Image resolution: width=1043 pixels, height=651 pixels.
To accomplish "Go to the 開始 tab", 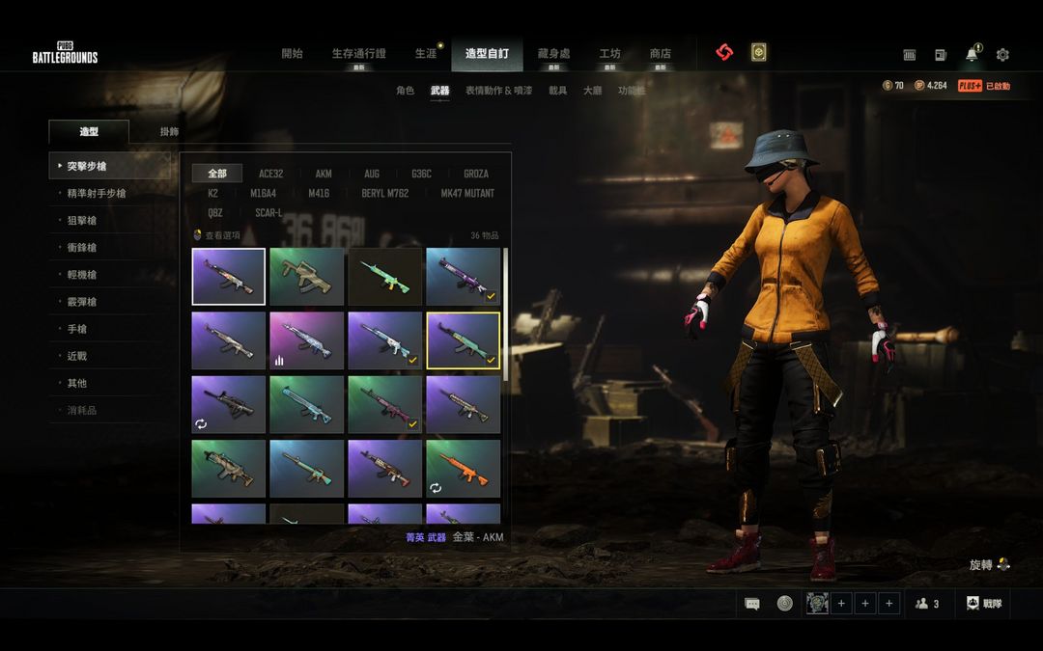I will click(292, 53).
